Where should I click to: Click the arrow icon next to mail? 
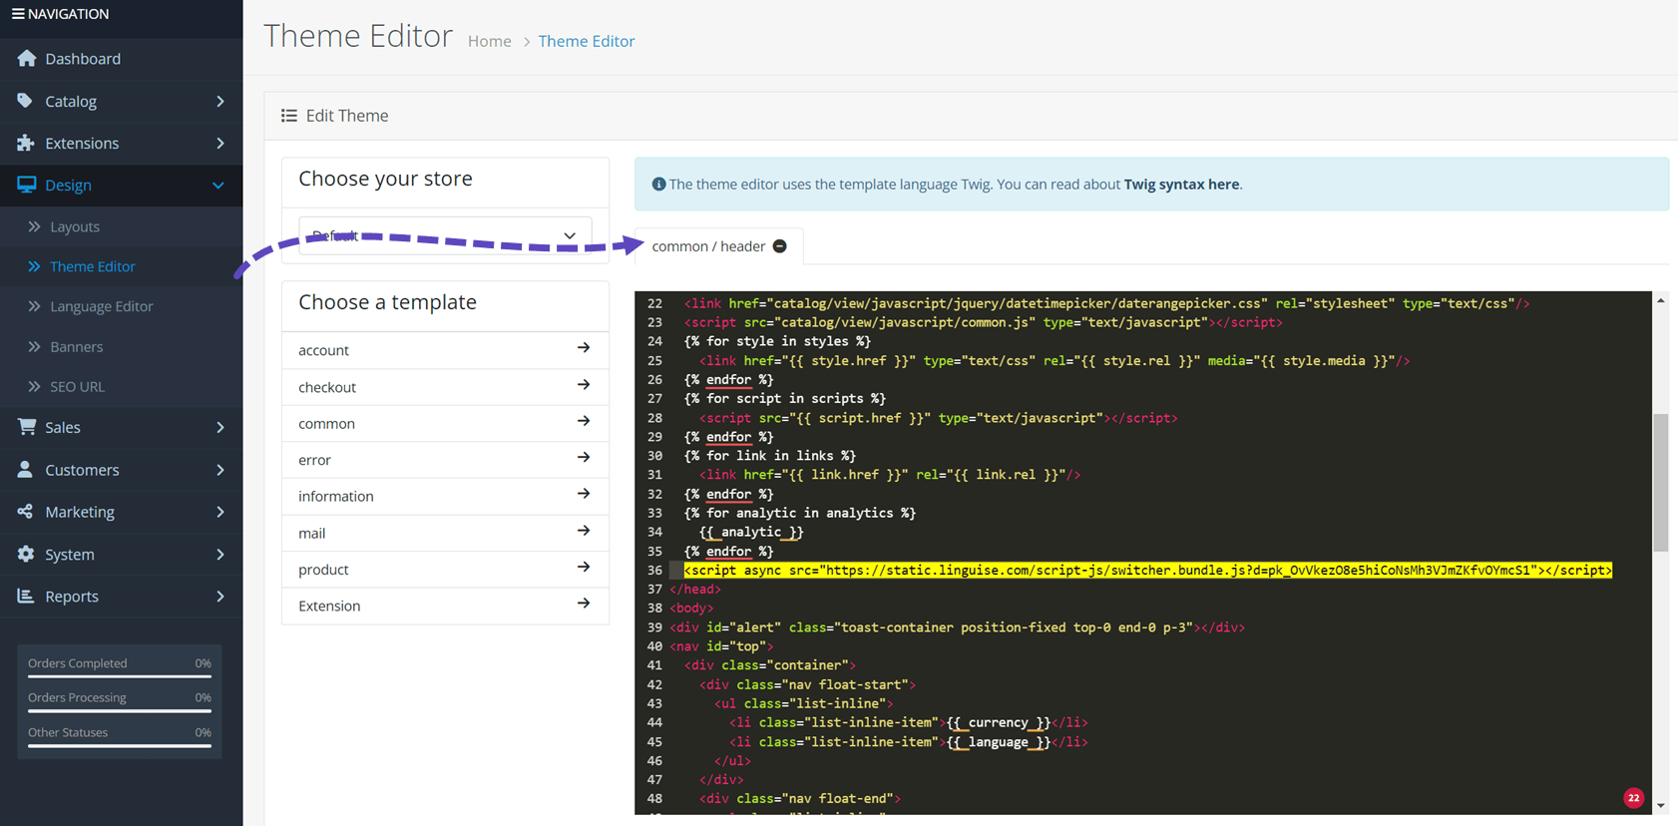click(x=584, y=531)
